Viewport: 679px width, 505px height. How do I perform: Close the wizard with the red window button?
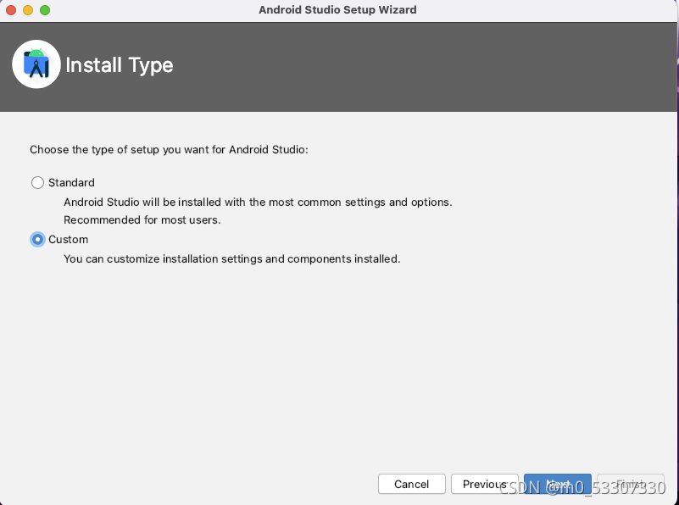pos(11,10)
